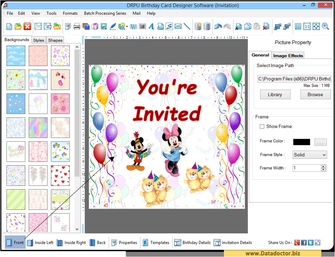Open the email sending tool
The image size is (335, 257).
pyautogui.click(x=178, y=26)
